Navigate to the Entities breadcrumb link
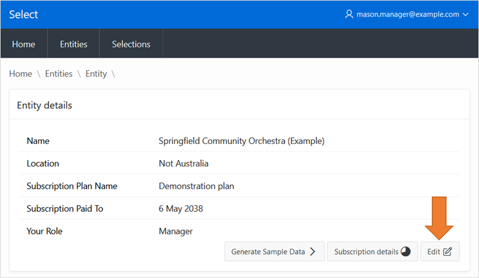The width and height of the screenshot is (479, 278). pyautogui.click(x=59, y=73)
